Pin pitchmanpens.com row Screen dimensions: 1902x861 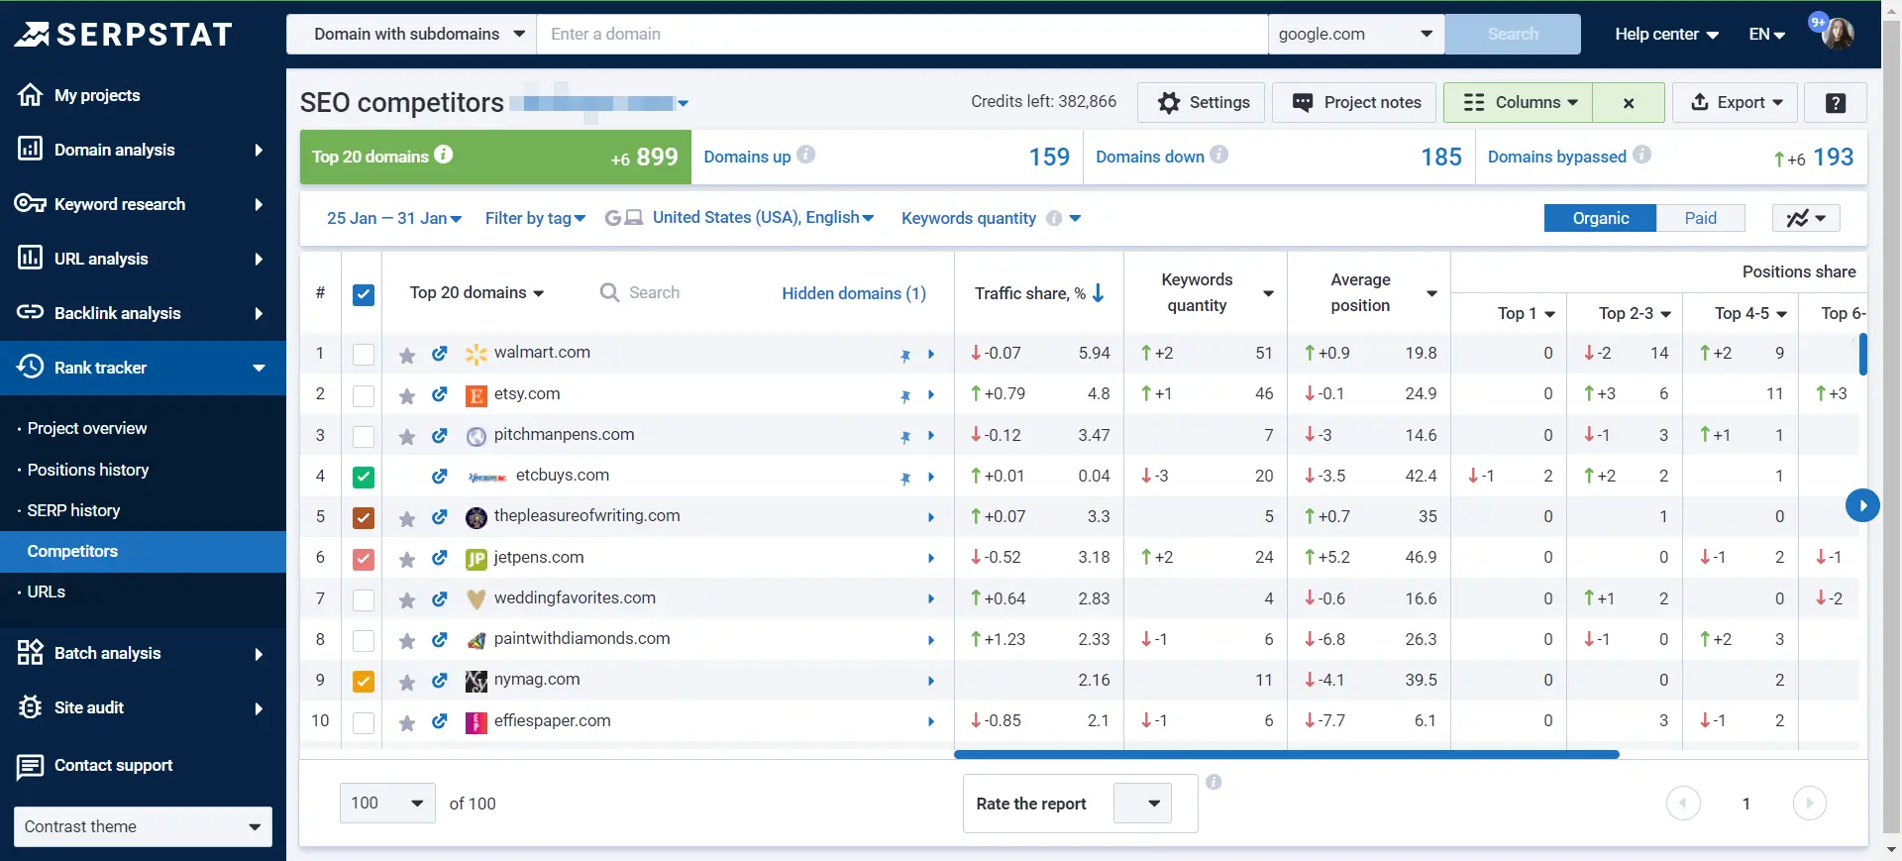click(904, 436)
